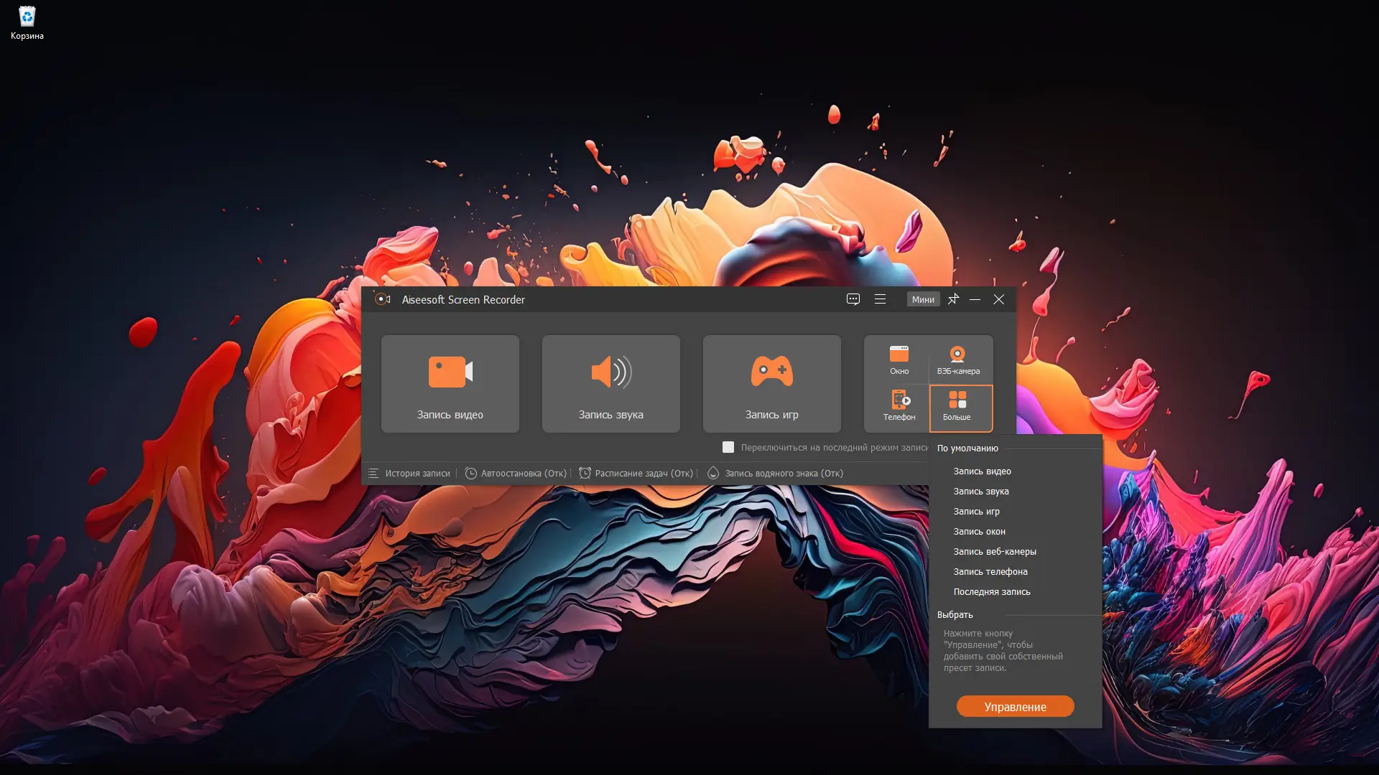Select the Audio Recorder speaker icon
Screen dimensions: 1379x775
(x=610, y=372)
